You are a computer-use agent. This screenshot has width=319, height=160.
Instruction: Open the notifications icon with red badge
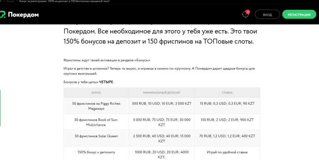click(246, 14)
